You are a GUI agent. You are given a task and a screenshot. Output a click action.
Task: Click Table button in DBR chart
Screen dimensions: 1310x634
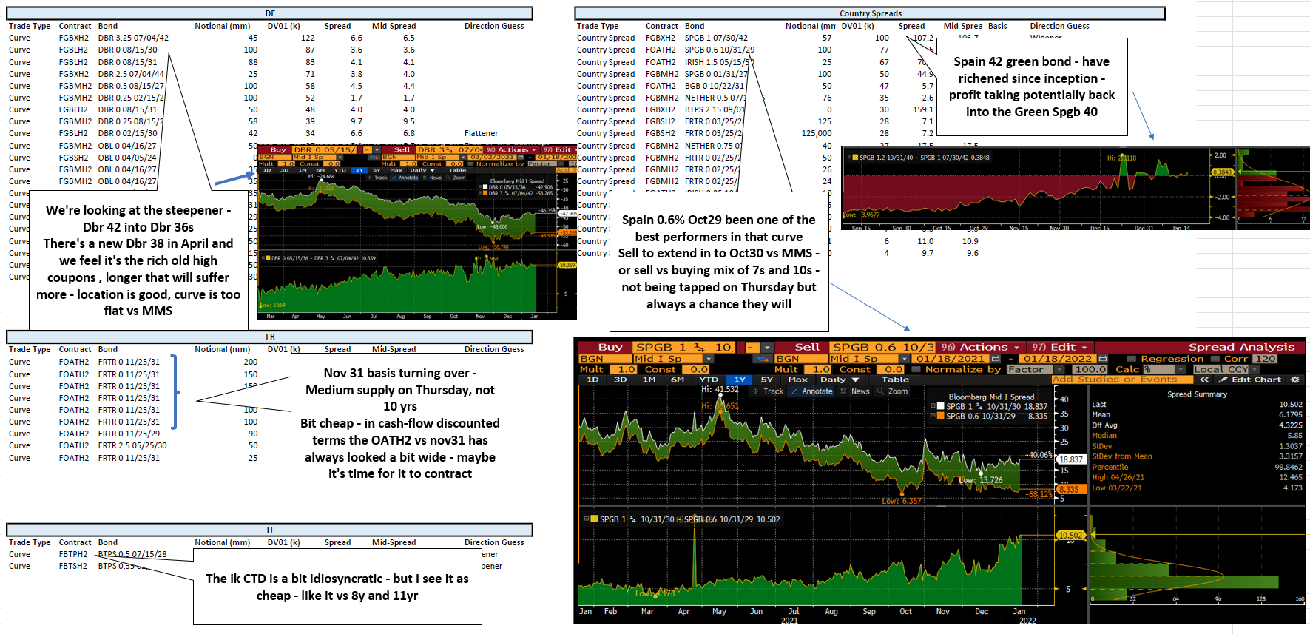[x=457, y=170]
